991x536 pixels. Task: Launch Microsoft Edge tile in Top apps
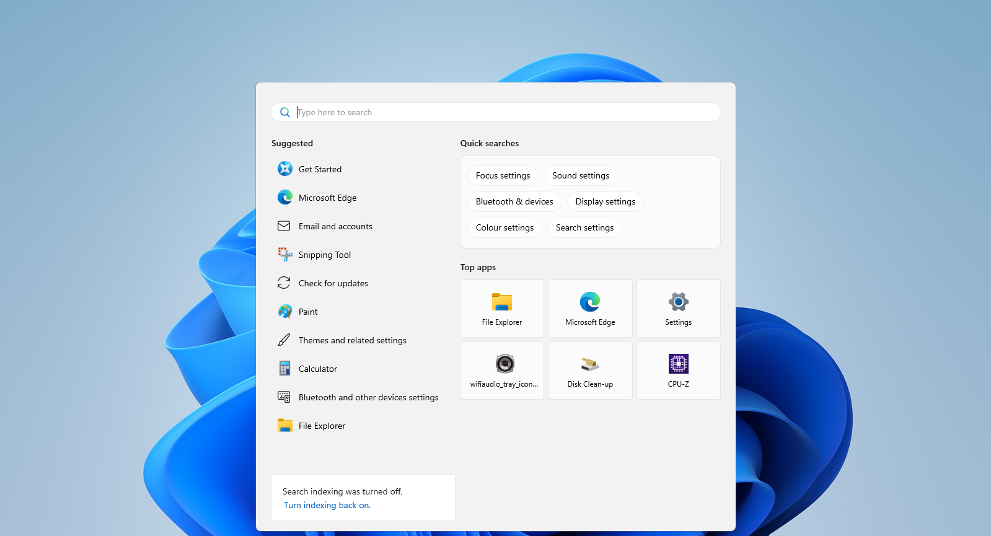tap(590, 309)
